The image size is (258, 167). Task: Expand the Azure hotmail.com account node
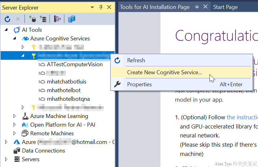[6, 142]
